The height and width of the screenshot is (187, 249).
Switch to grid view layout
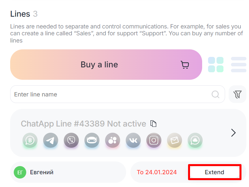coord(216,64)
